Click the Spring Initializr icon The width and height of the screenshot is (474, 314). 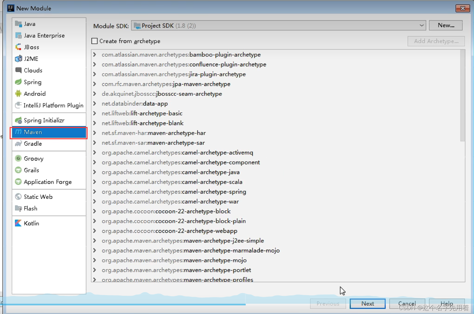pyautogui.click(x=19, y=120)
